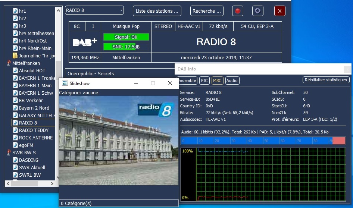Click the HE-AAC v1 codec cell
Image resolution: width=353 pixels, height=208 pixels.
pyautogui.click(x=189, y=26)
